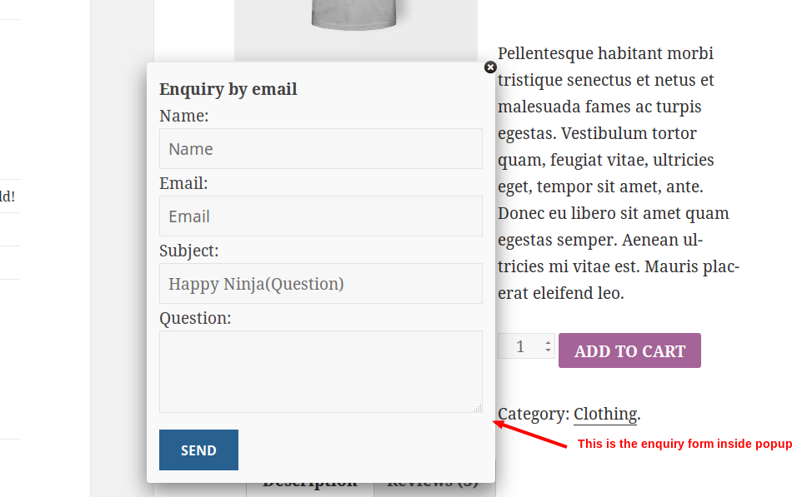The height and width of the screenshot is (497, 812).
Task: Focus the Email input field
Action: tap(321, 216)
